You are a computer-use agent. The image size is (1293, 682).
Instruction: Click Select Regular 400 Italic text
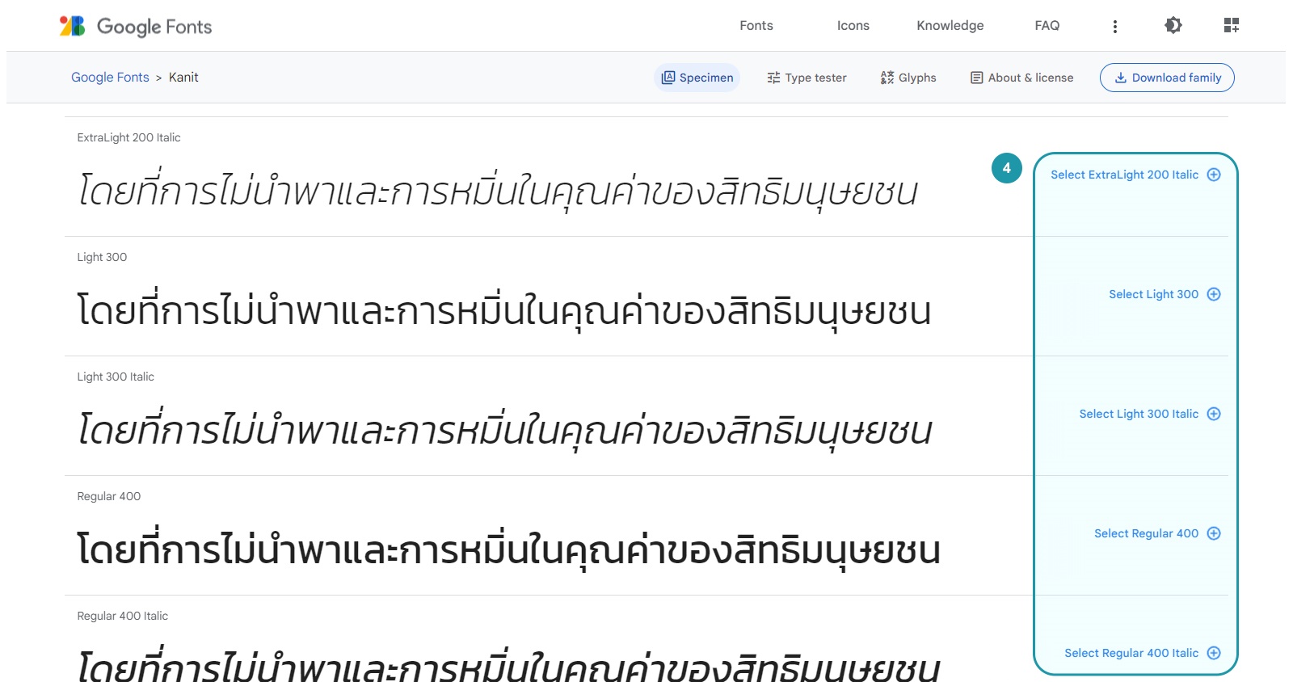pos(1131,653)
